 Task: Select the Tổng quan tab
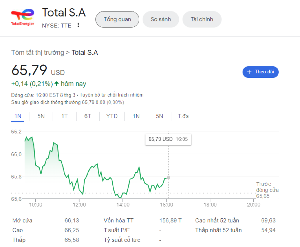[x=117, y=19]
